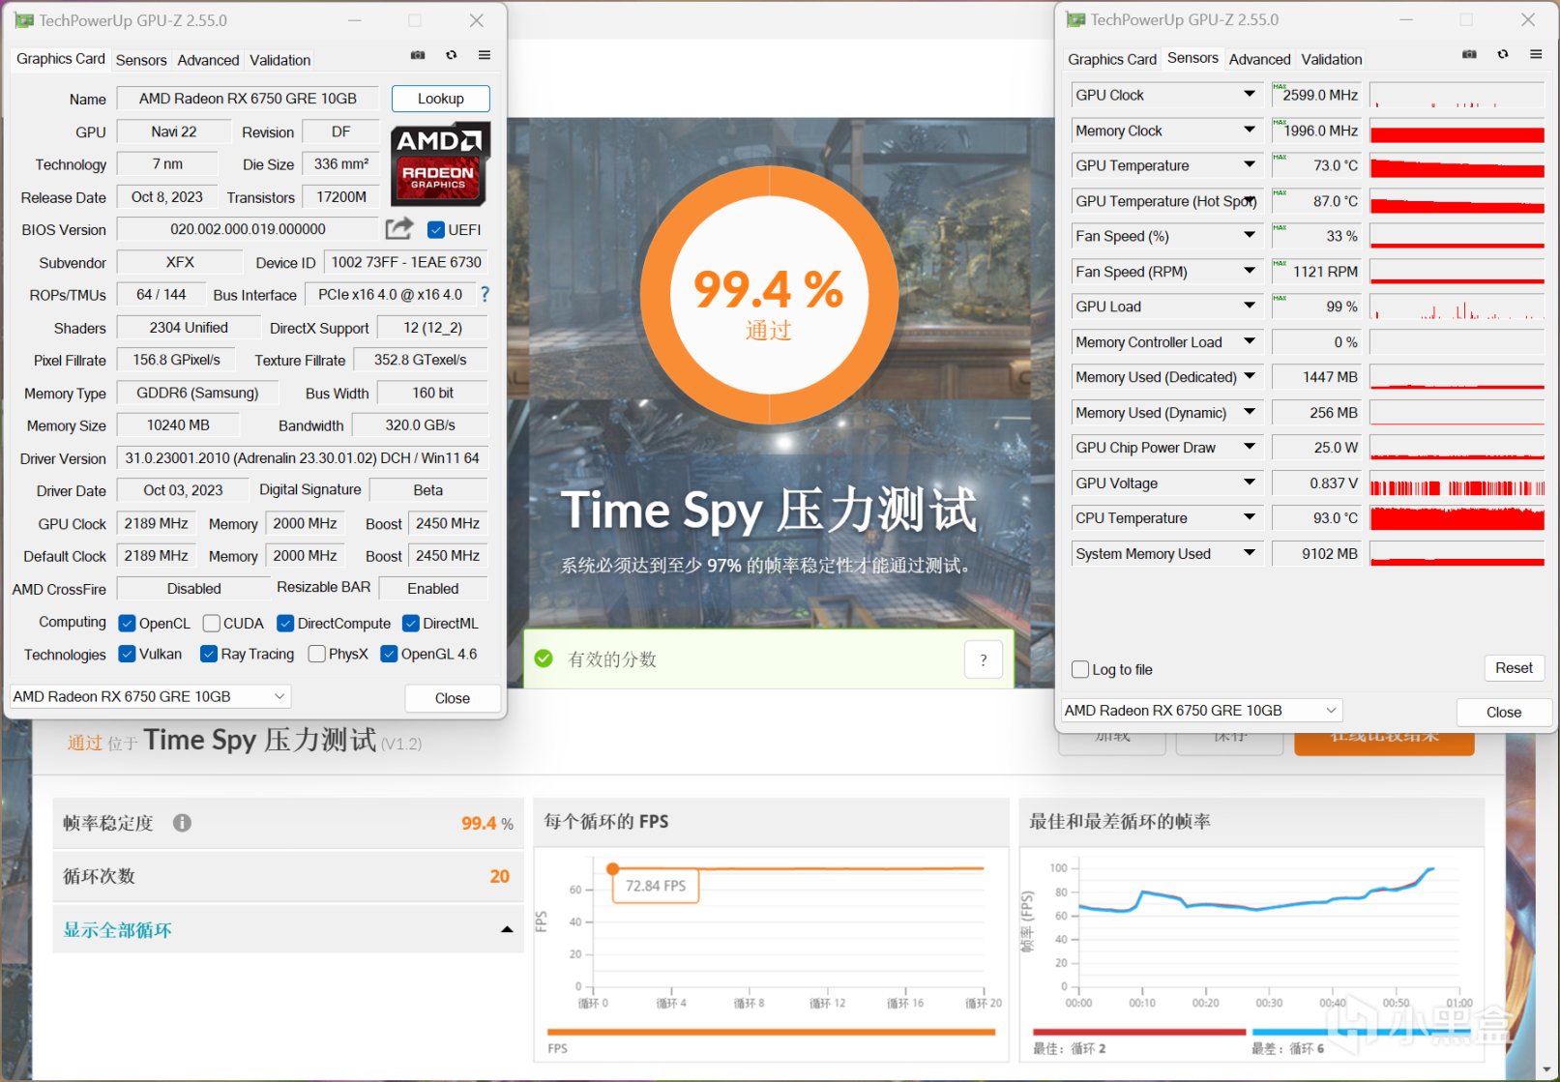Click the AMD Radeon Graphics logo
Screen dimensions: 1560x1082
tap(440, 164)
